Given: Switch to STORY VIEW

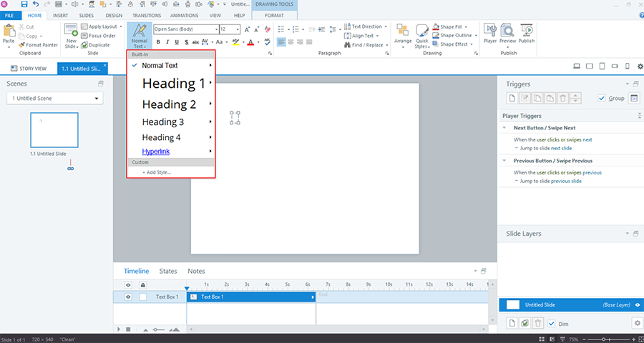Looking at the screenshot, I should pos(29,69).
